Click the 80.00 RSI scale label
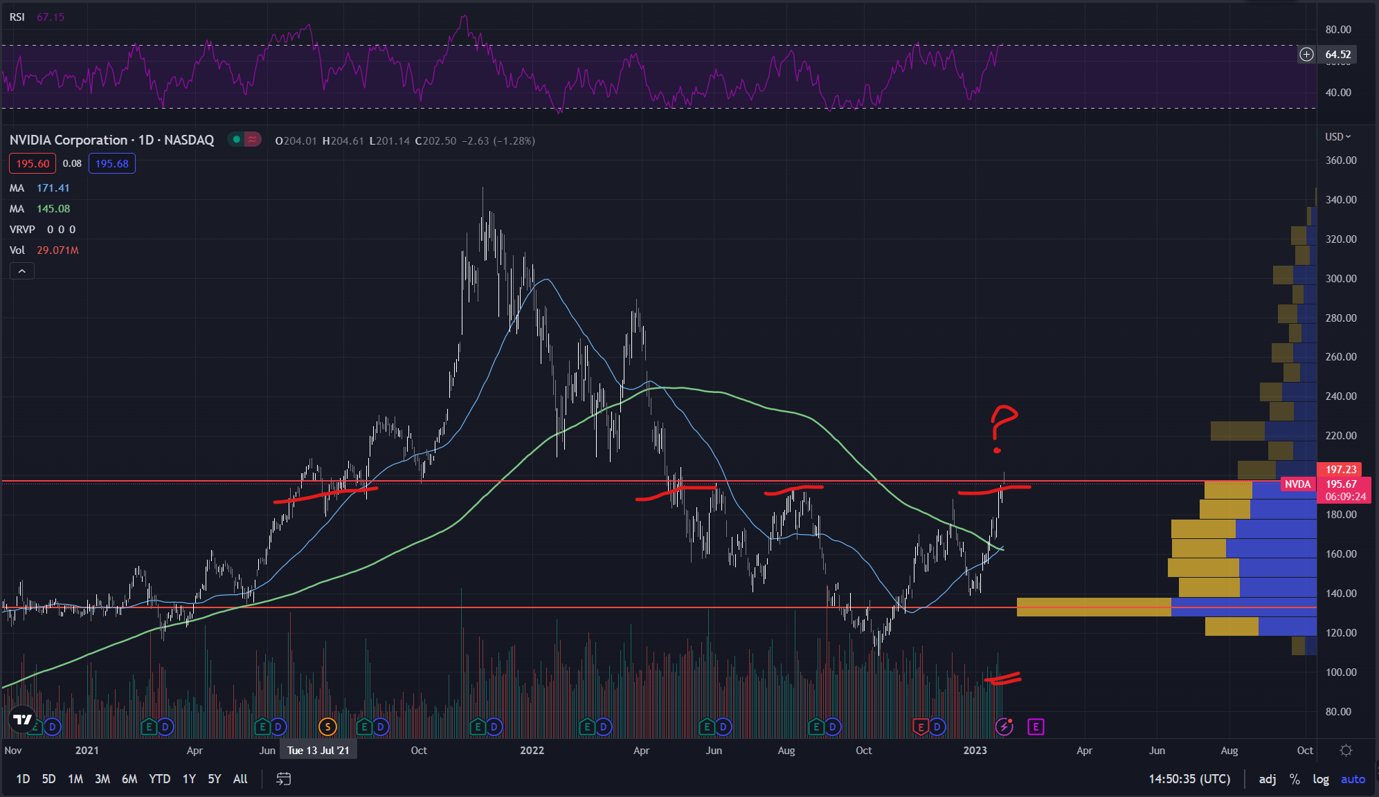 1338,30
